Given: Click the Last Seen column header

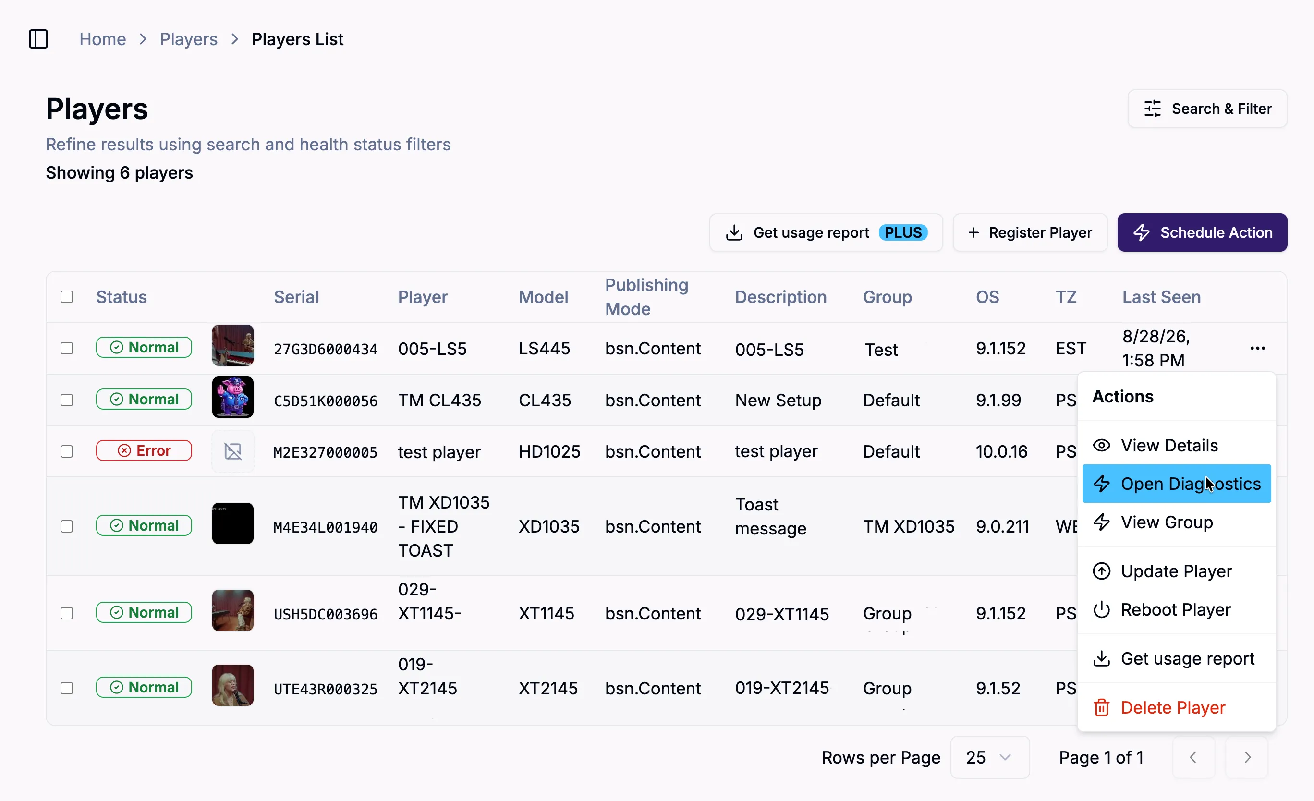Looking at the screenshot, I should 1161,297.
